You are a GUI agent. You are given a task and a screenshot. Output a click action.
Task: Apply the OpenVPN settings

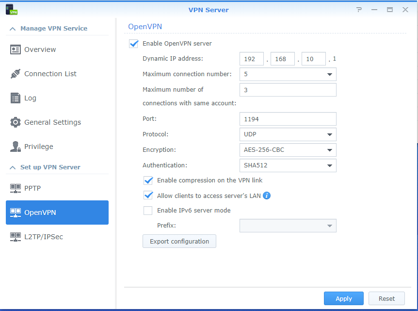tap(343, 298)
